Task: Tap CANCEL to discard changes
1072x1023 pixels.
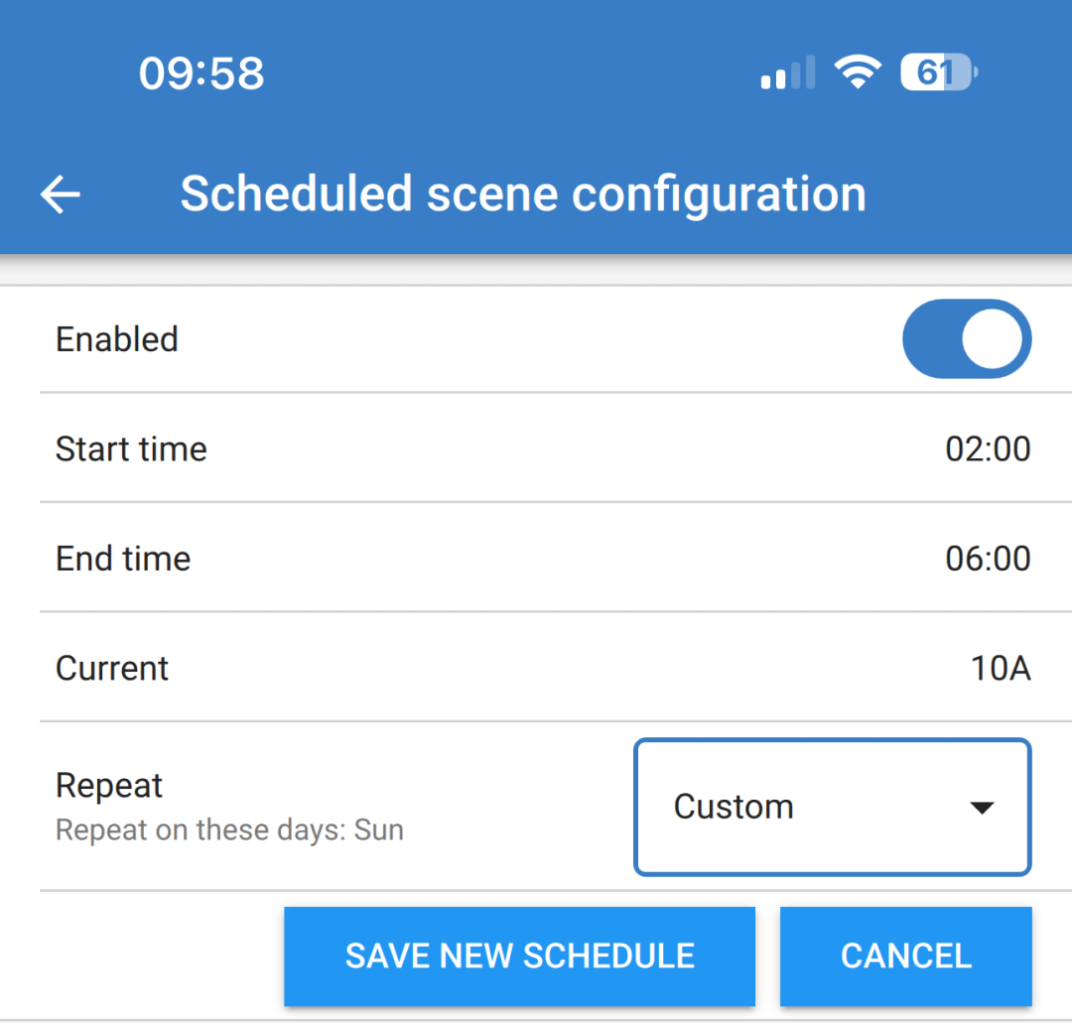Action: pyautogui.click(x=905, y=956)
